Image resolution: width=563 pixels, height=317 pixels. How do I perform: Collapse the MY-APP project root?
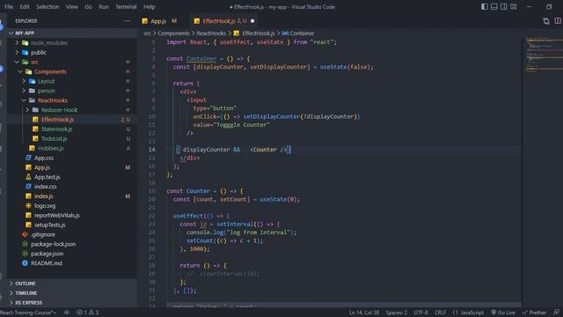tap(72, 33)
